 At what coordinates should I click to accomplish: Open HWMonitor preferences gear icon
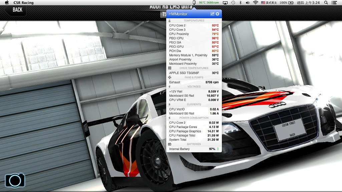(x=218, y=14)
